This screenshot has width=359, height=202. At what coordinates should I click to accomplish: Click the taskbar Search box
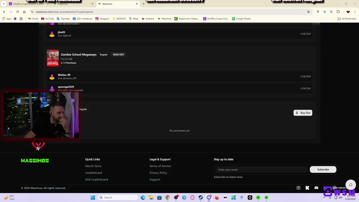click(118, 198)
